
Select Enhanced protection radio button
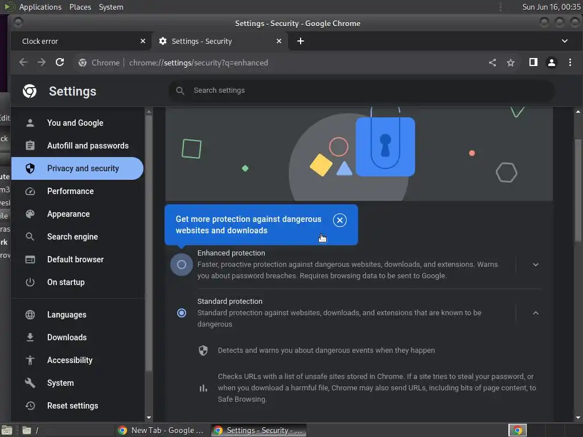click(x=182, y=265)
